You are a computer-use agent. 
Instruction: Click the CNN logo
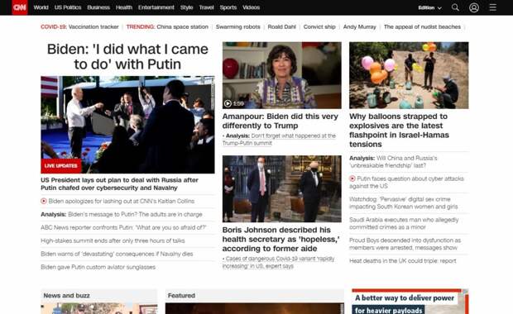pyautogui.click(x=20, y=7)
